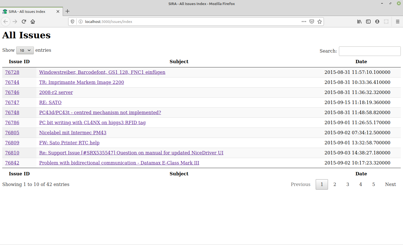
Task: Click the forward navigation arrow
Action: click(15, 21)
